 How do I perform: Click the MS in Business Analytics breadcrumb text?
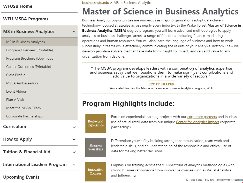pyautogui.click(x=133, y=3)
